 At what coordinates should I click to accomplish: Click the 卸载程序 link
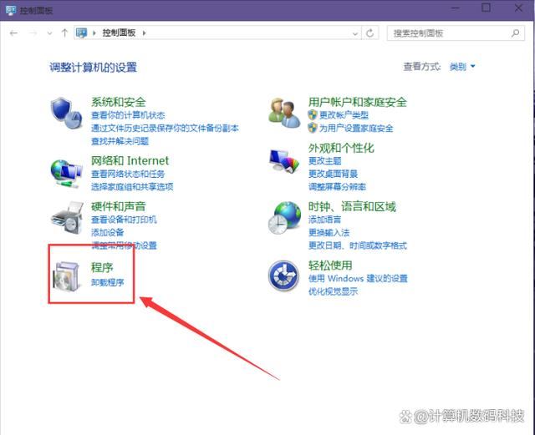[108, 283]
